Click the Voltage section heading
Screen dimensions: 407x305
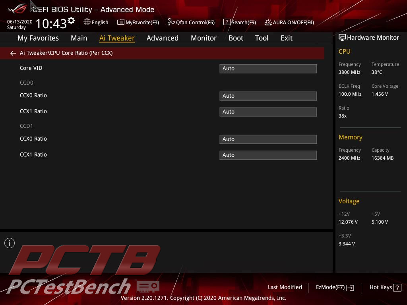[349, 201]
